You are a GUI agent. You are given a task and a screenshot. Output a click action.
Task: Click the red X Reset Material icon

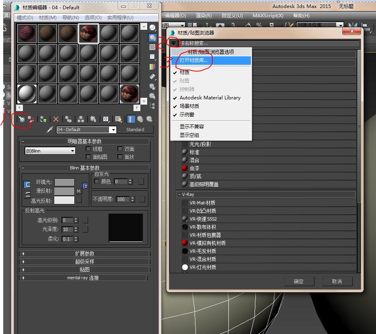(x=55, y=119)
